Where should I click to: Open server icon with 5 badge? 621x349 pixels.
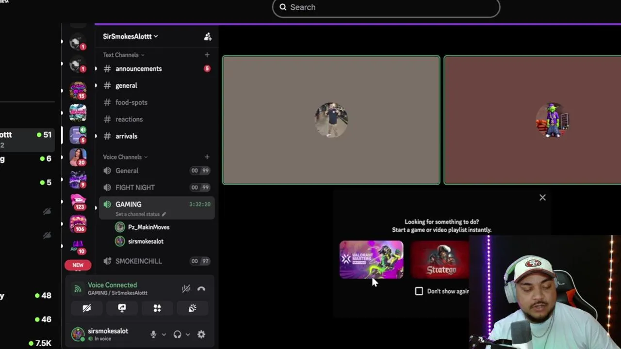click(x=78, y=135)
